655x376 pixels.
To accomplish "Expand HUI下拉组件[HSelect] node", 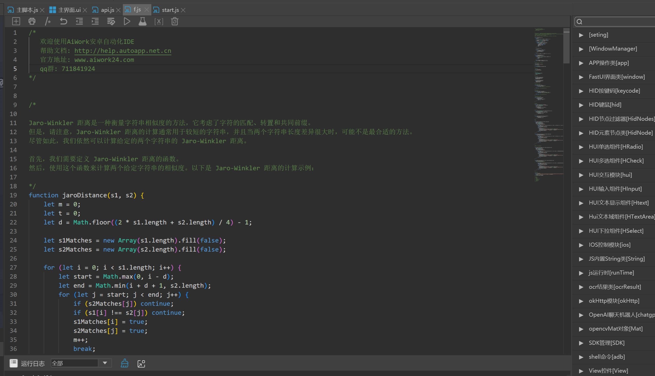I will 581,231.
